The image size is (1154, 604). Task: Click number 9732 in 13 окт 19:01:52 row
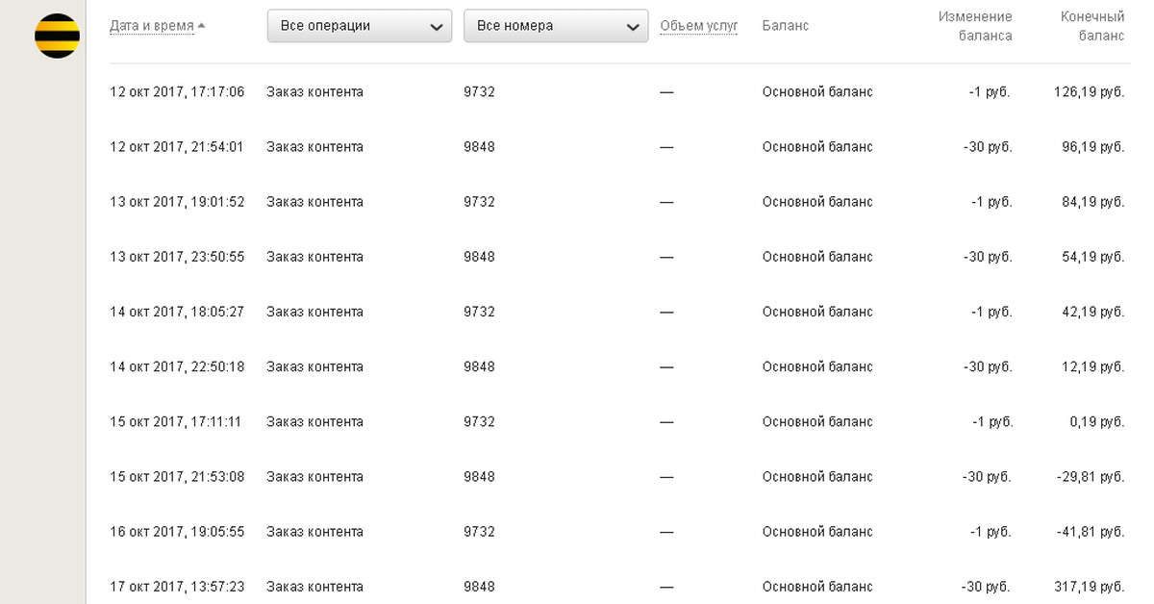click(x=479, y=202)
